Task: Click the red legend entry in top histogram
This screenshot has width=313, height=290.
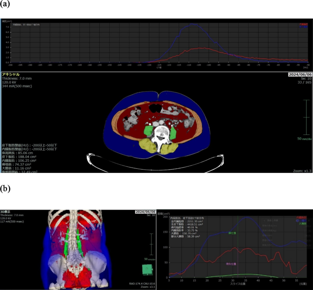Action: point(303,24)
